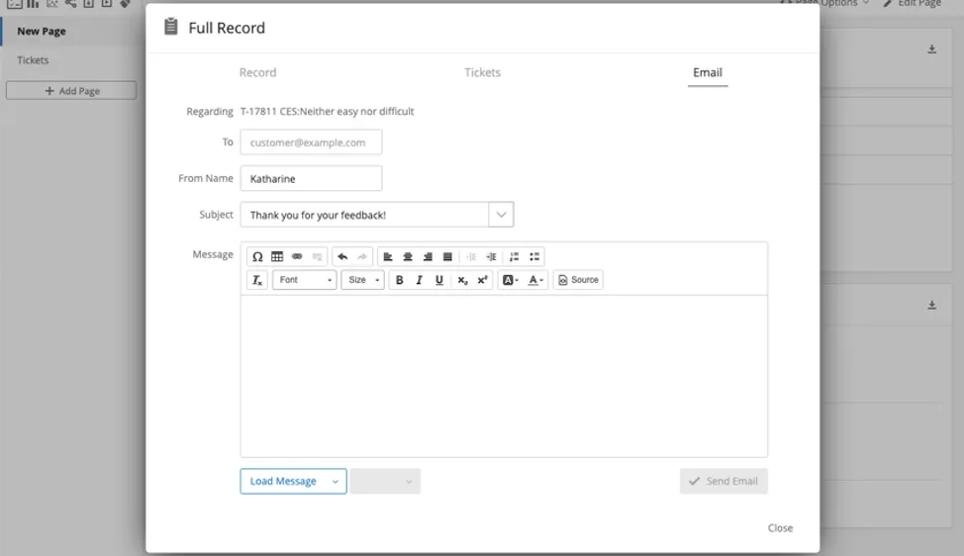Toggle superscript formatting

click(483, 280)
